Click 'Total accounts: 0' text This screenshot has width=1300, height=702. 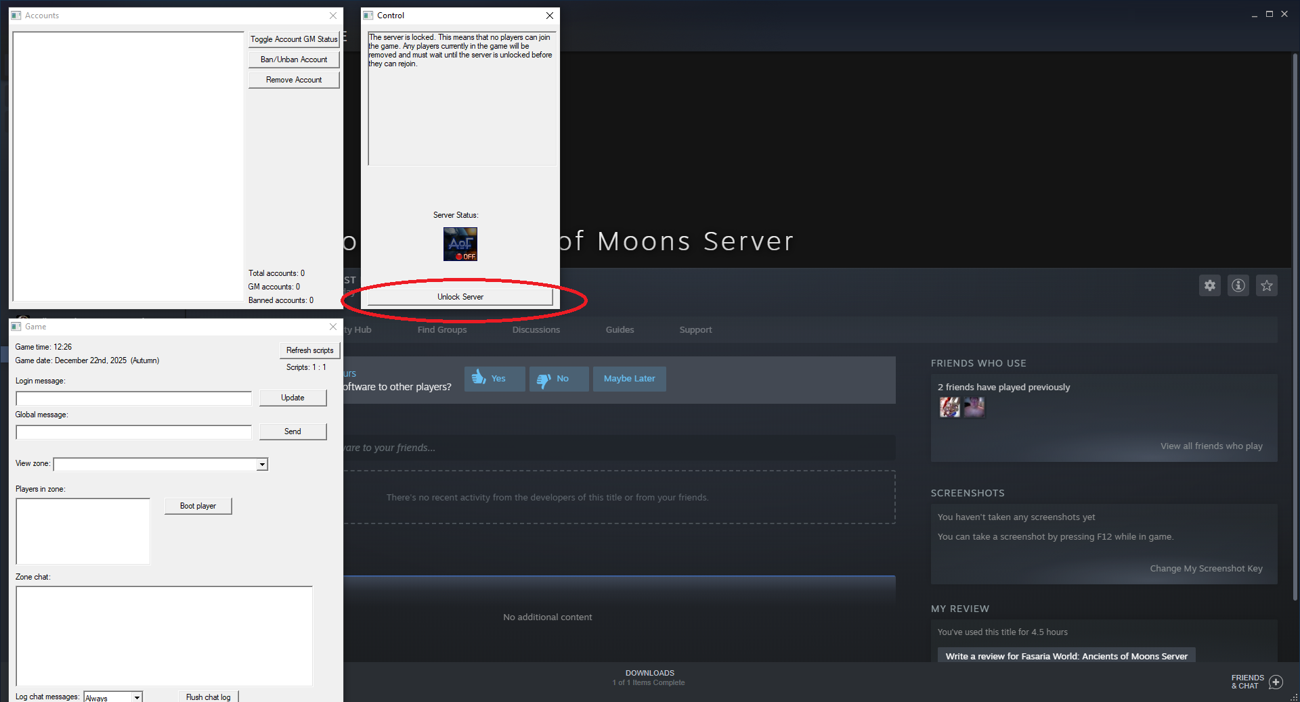[276, 273]
